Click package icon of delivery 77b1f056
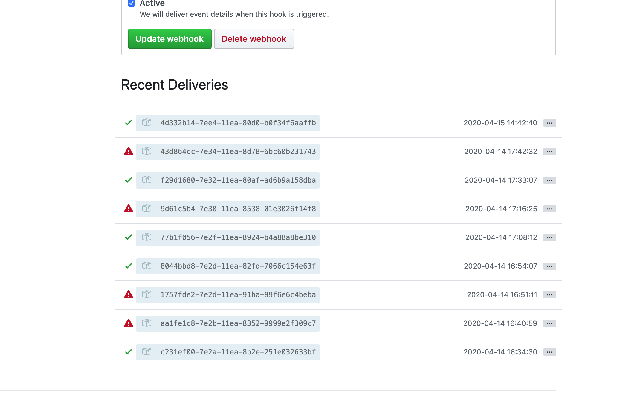 (x=146, y=237)
